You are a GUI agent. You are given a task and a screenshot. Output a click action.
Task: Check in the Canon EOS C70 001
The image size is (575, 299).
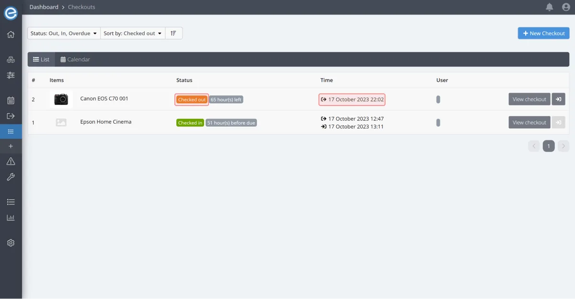tap(558, 99)
